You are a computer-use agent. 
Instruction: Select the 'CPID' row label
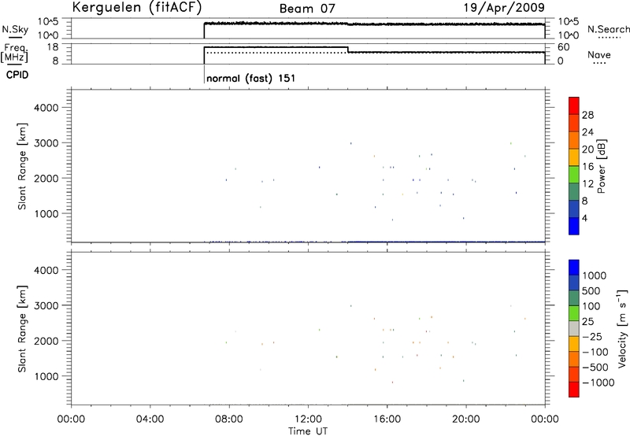point(17,75)
